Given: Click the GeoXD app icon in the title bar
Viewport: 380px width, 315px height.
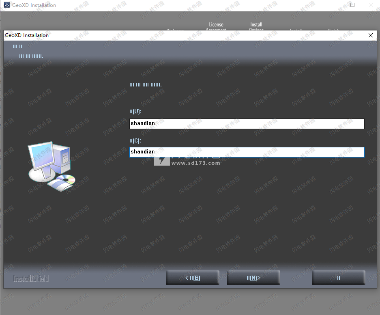Looking at the screenshot, I should click(x=7, y=5).
